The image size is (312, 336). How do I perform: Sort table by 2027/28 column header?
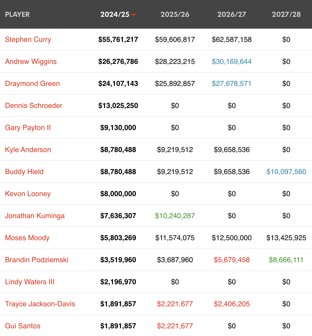(286, 15)
